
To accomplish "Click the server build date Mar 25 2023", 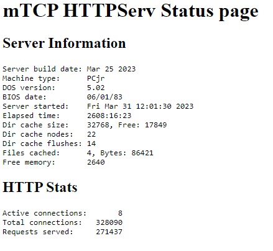I will click(x=111, y=69).
